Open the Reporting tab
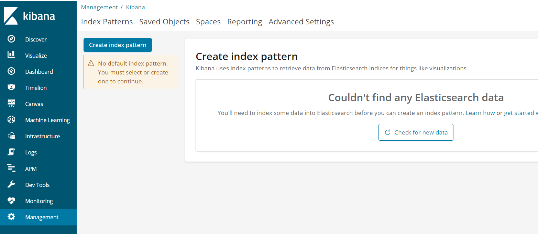The image size is (538, 234). (x=245, y=22)
